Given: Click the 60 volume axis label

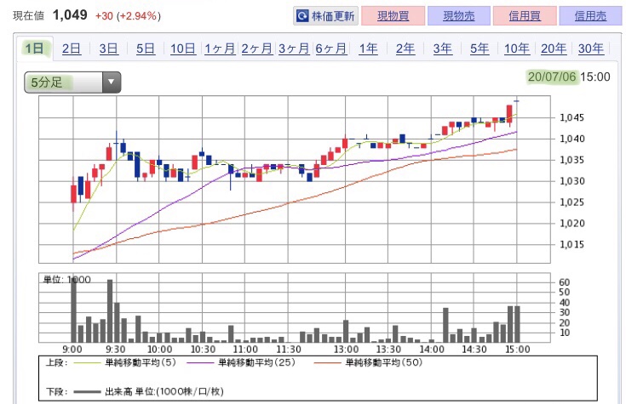Looking at the screenshot, I should (x=564, y=282).
